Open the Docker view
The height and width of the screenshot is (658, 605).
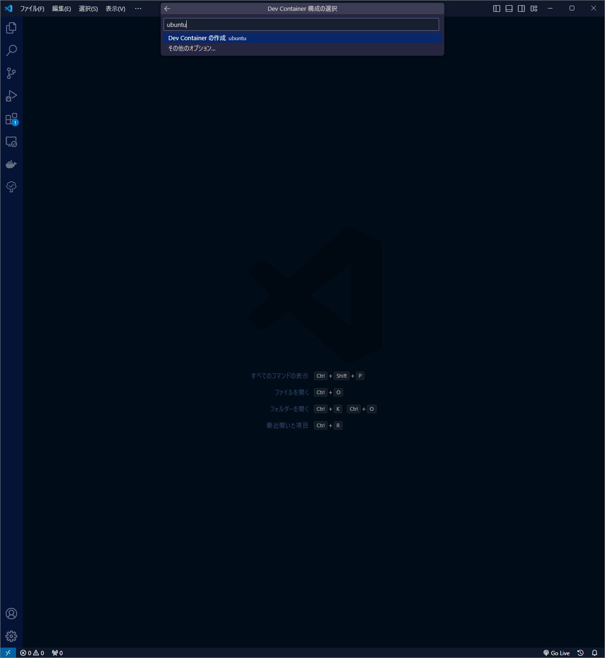pos(11,164)
